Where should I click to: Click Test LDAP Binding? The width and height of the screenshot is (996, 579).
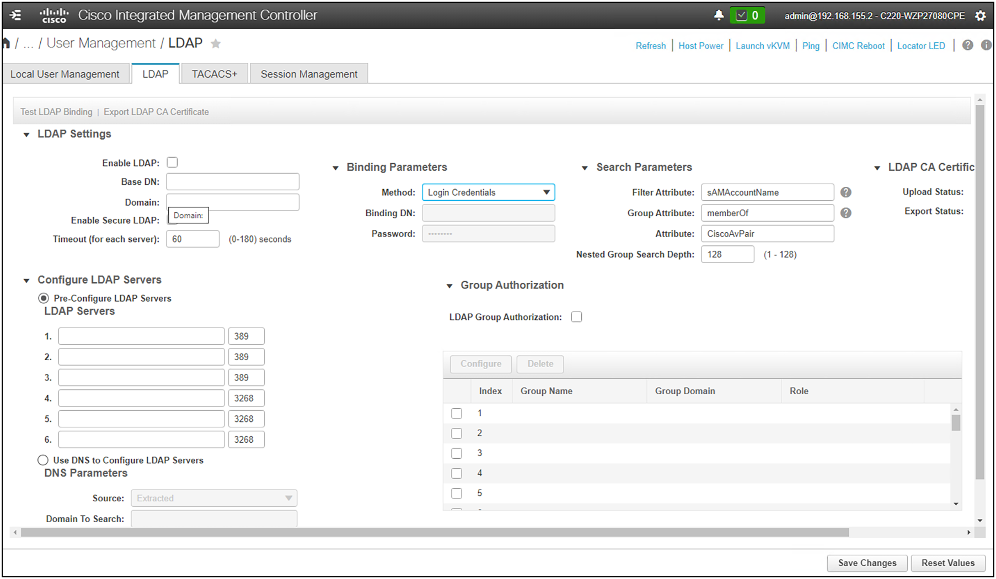pyautogui.click(x=56, y=112)
